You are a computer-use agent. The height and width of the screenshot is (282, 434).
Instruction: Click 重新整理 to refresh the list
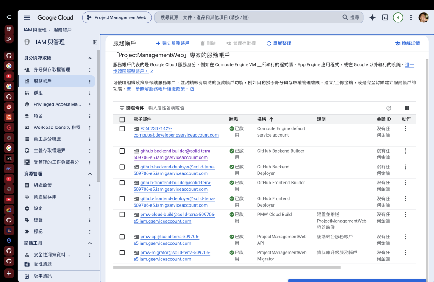(279, 43)
